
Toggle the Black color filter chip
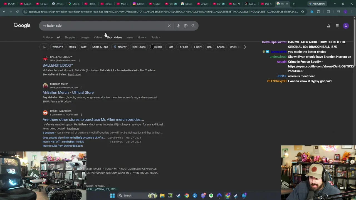[156, 47]
